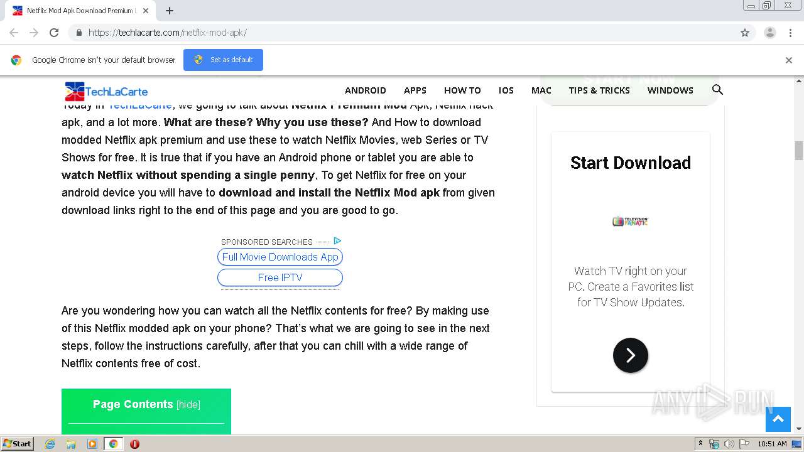804x452 pixels.
Task: Click the Set as default button
Action: click(223, 60)
